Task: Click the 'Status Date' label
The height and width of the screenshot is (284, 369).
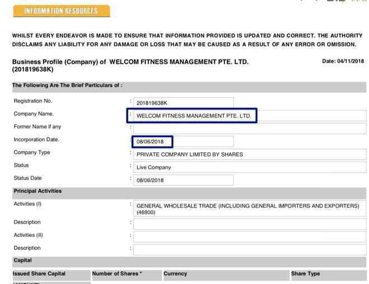Action: click(27, 178)
